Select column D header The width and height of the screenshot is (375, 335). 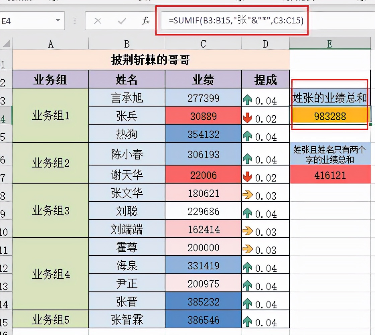[266, 44]
